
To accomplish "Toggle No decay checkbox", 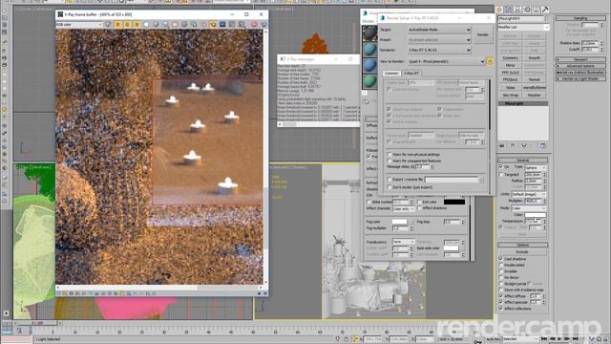I will click(x=501, y=277).
